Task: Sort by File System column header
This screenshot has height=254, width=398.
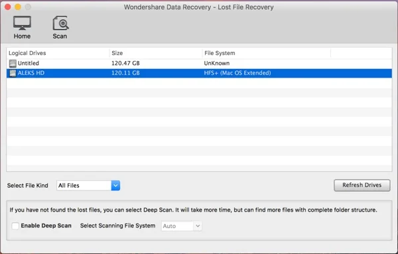Action: pos(220,53)
